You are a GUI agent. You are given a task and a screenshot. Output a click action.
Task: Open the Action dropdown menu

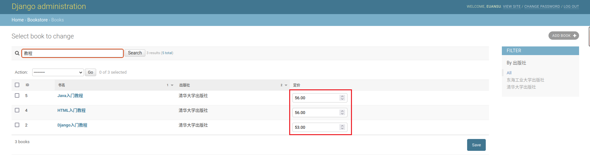(x=58, y=72)
